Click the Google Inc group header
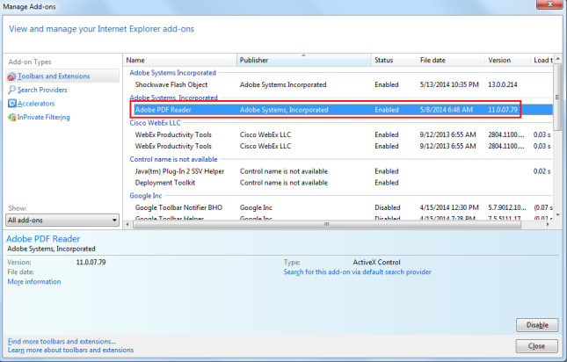 click(x=146, y=196)
